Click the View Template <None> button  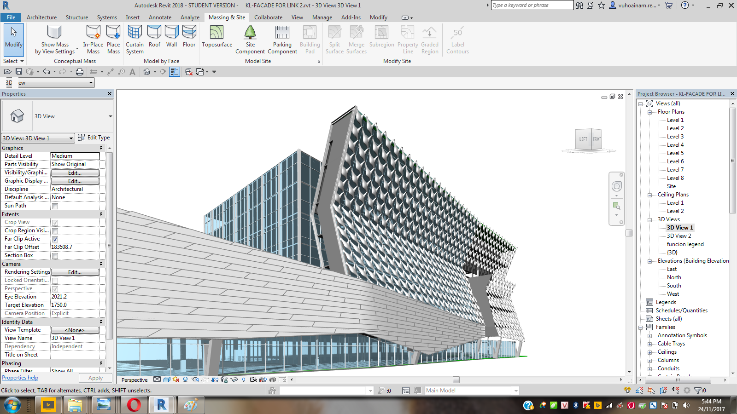[75, 330]
